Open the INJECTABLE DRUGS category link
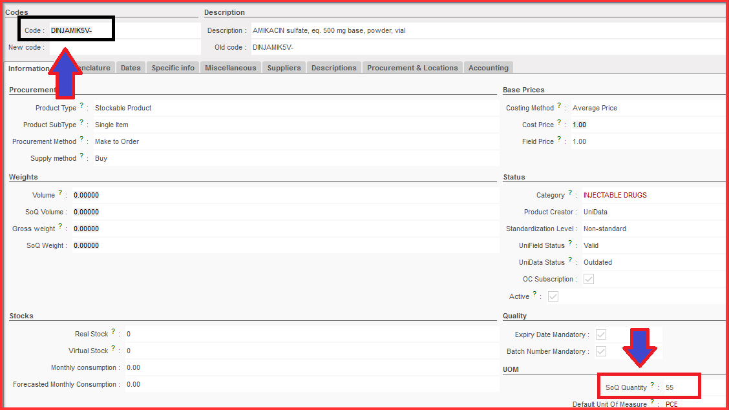 click(x=615, y=195)
